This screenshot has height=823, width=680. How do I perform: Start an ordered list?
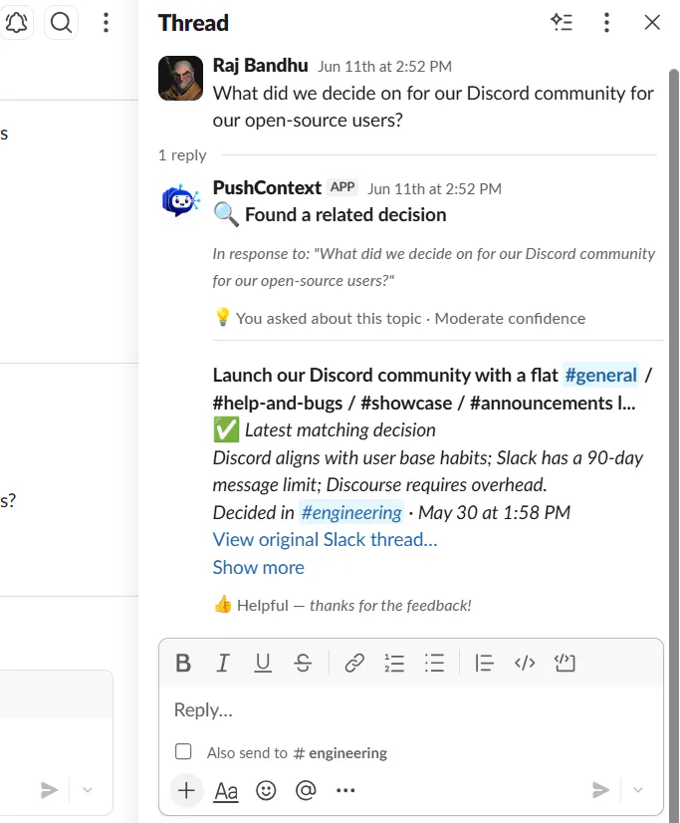click(x=394, y=664)
